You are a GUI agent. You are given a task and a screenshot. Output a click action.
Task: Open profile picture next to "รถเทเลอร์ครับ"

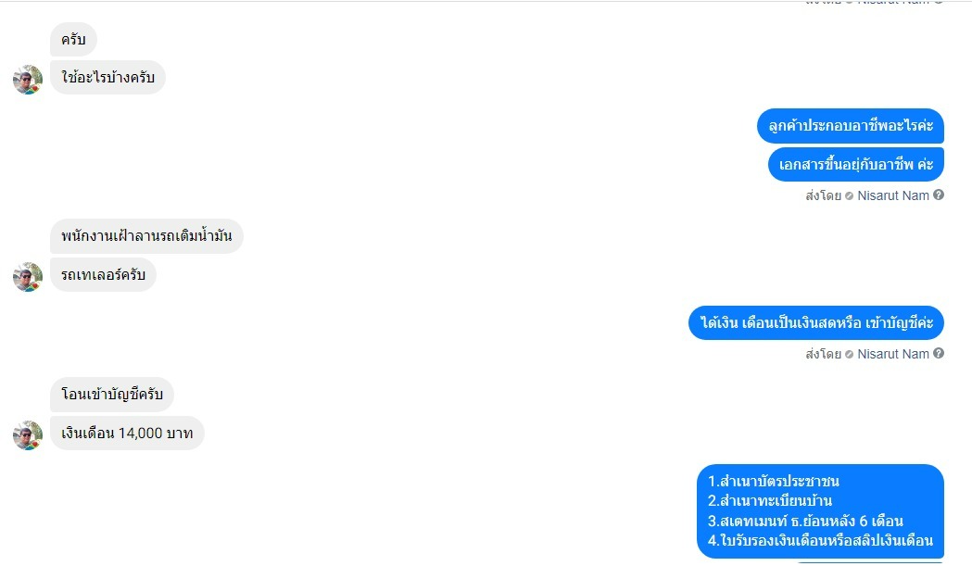(x=28, y=276)
